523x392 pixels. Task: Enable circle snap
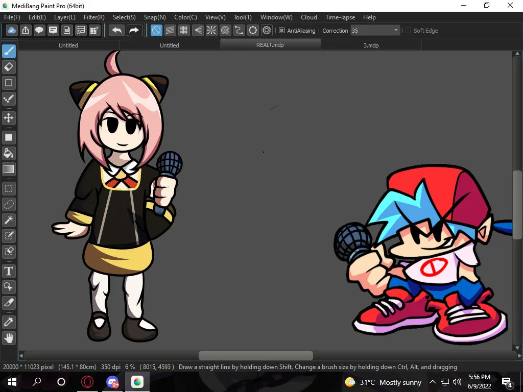click(225, 30)
